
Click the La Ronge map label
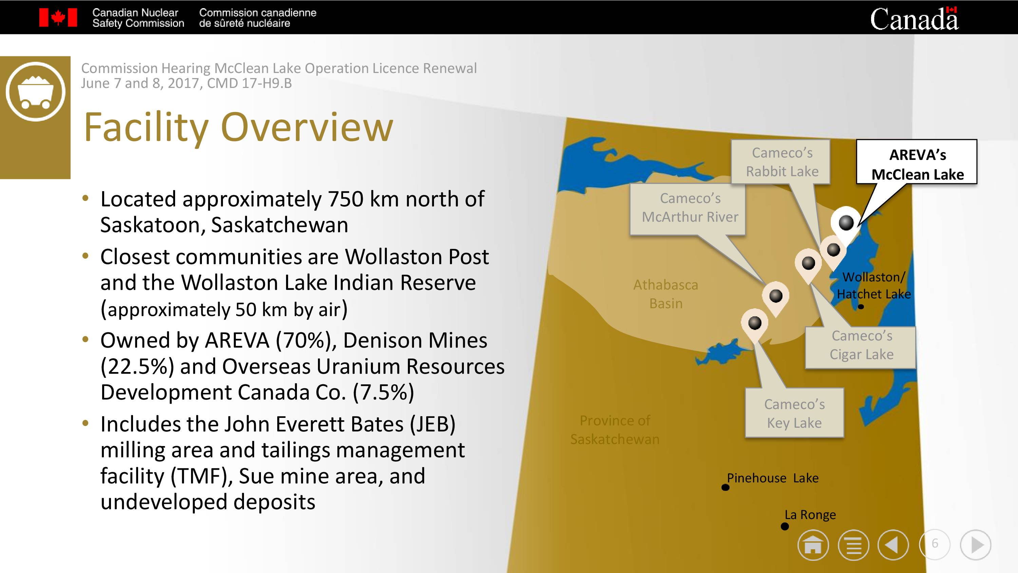[810, 515]
